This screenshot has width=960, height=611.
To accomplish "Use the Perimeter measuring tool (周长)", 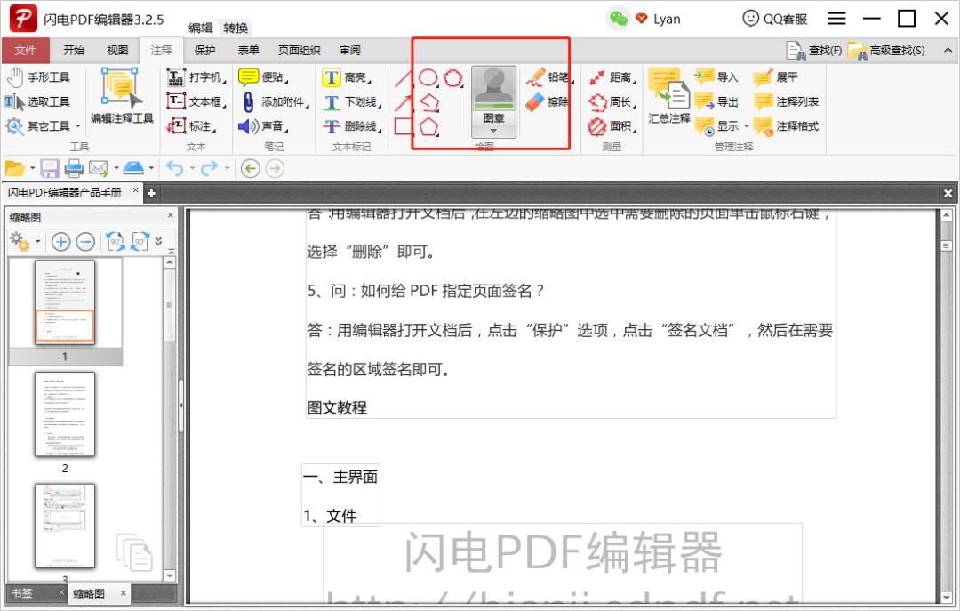I will coord(612,101).
